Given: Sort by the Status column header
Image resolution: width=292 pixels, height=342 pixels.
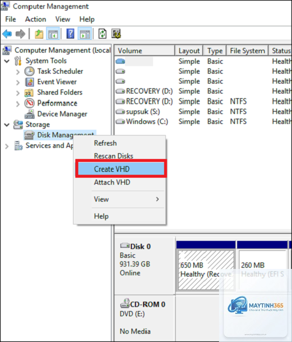Looking at the screenshot, I should click(x=280, y=51).
